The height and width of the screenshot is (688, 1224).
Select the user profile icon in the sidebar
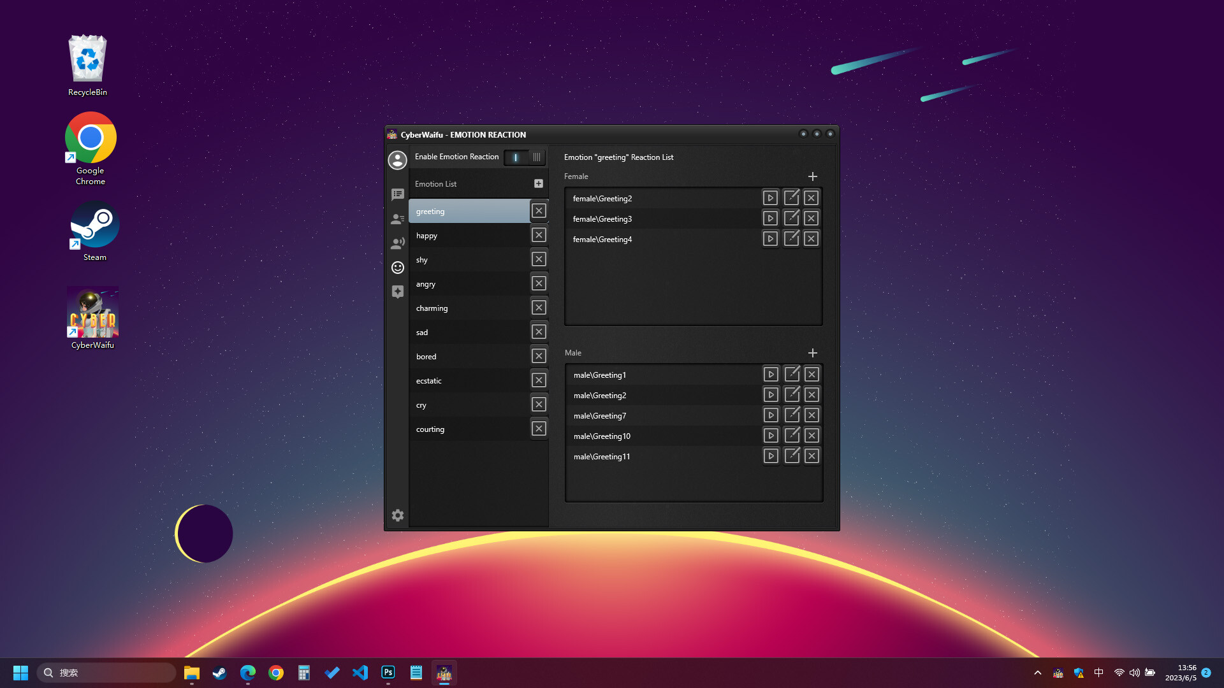[x=398, y=161]
